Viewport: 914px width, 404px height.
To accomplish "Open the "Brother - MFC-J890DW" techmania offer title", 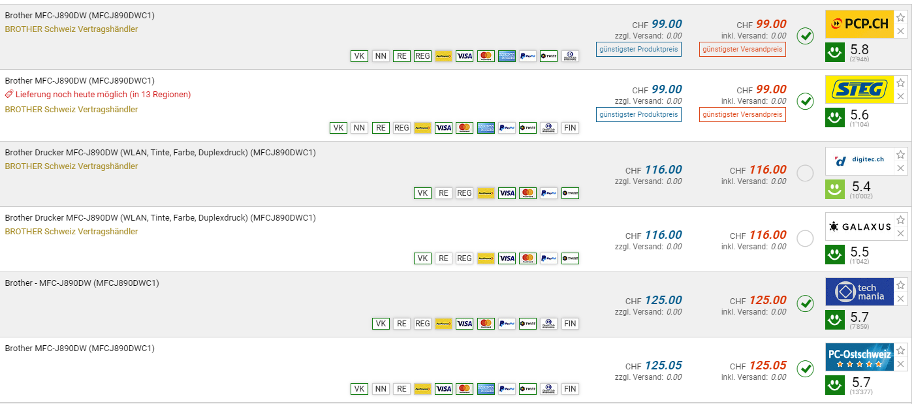I will coord(82,283).
